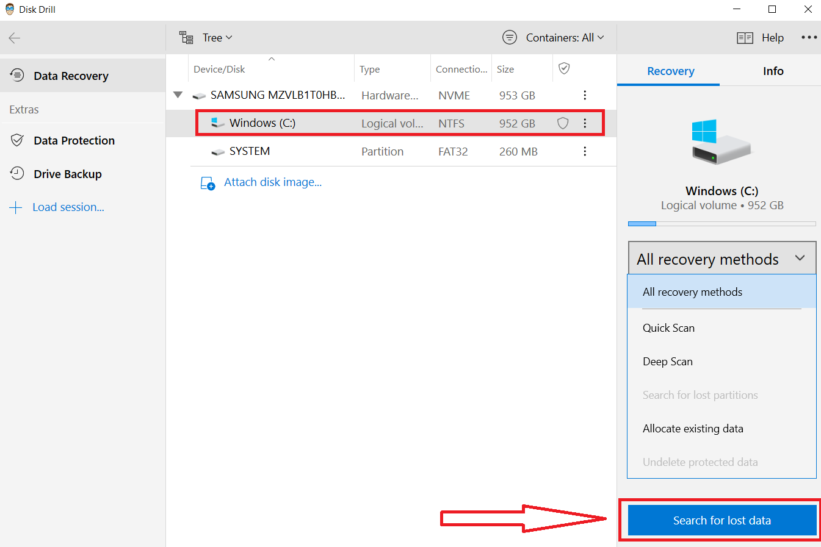The image size is (821, 547).
Task: Click the SYSTEM partition drive icon
Action: (x=218, y=152)
